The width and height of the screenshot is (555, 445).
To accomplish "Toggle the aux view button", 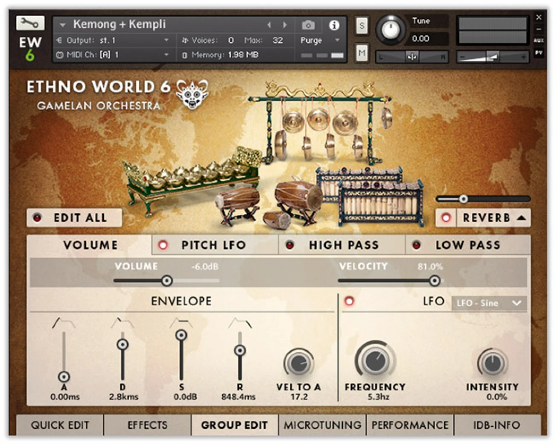I will pyautogui.click(x=539, y=41).
